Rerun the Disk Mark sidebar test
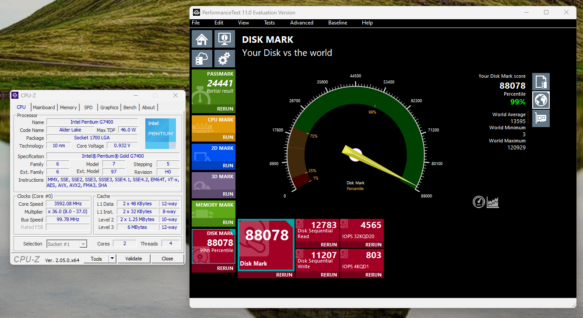 [x=225, y=268]
